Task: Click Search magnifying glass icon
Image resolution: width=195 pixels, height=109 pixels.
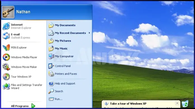Action: click(x=51, y=91)
